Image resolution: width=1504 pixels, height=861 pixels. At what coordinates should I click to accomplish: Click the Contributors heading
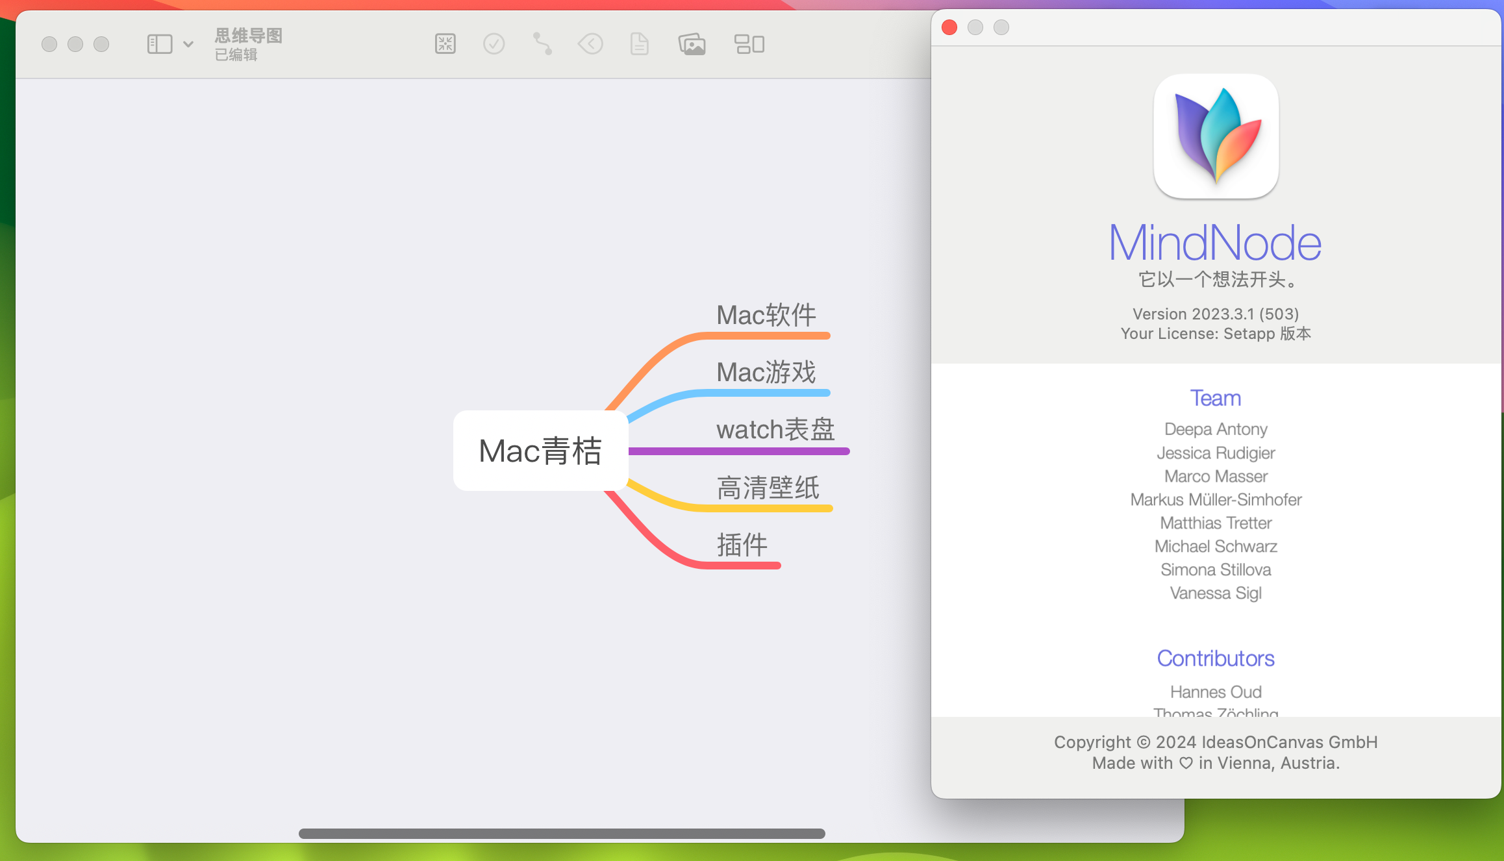(1216, 658)
